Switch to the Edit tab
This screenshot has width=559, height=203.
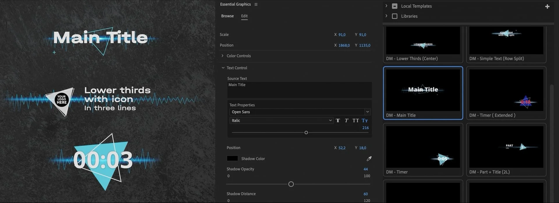(244, 16)
